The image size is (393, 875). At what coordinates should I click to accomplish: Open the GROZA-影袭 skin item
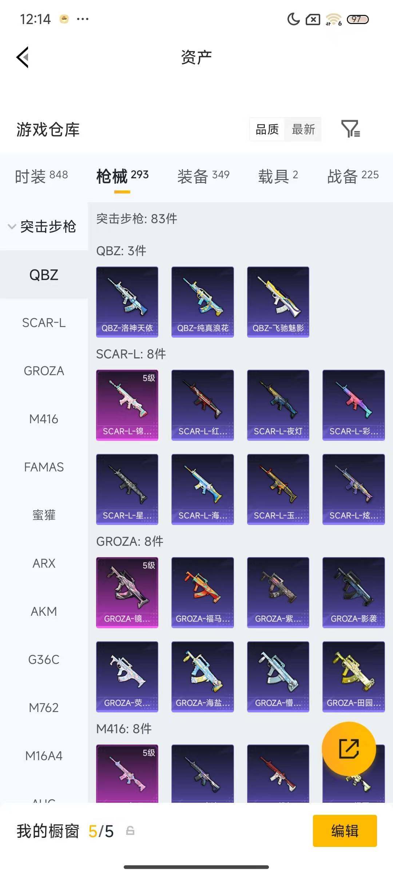point(353,592)
